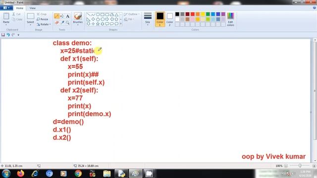
Task: Open the Paint file menu button
Action: click(x=6, y=8)
